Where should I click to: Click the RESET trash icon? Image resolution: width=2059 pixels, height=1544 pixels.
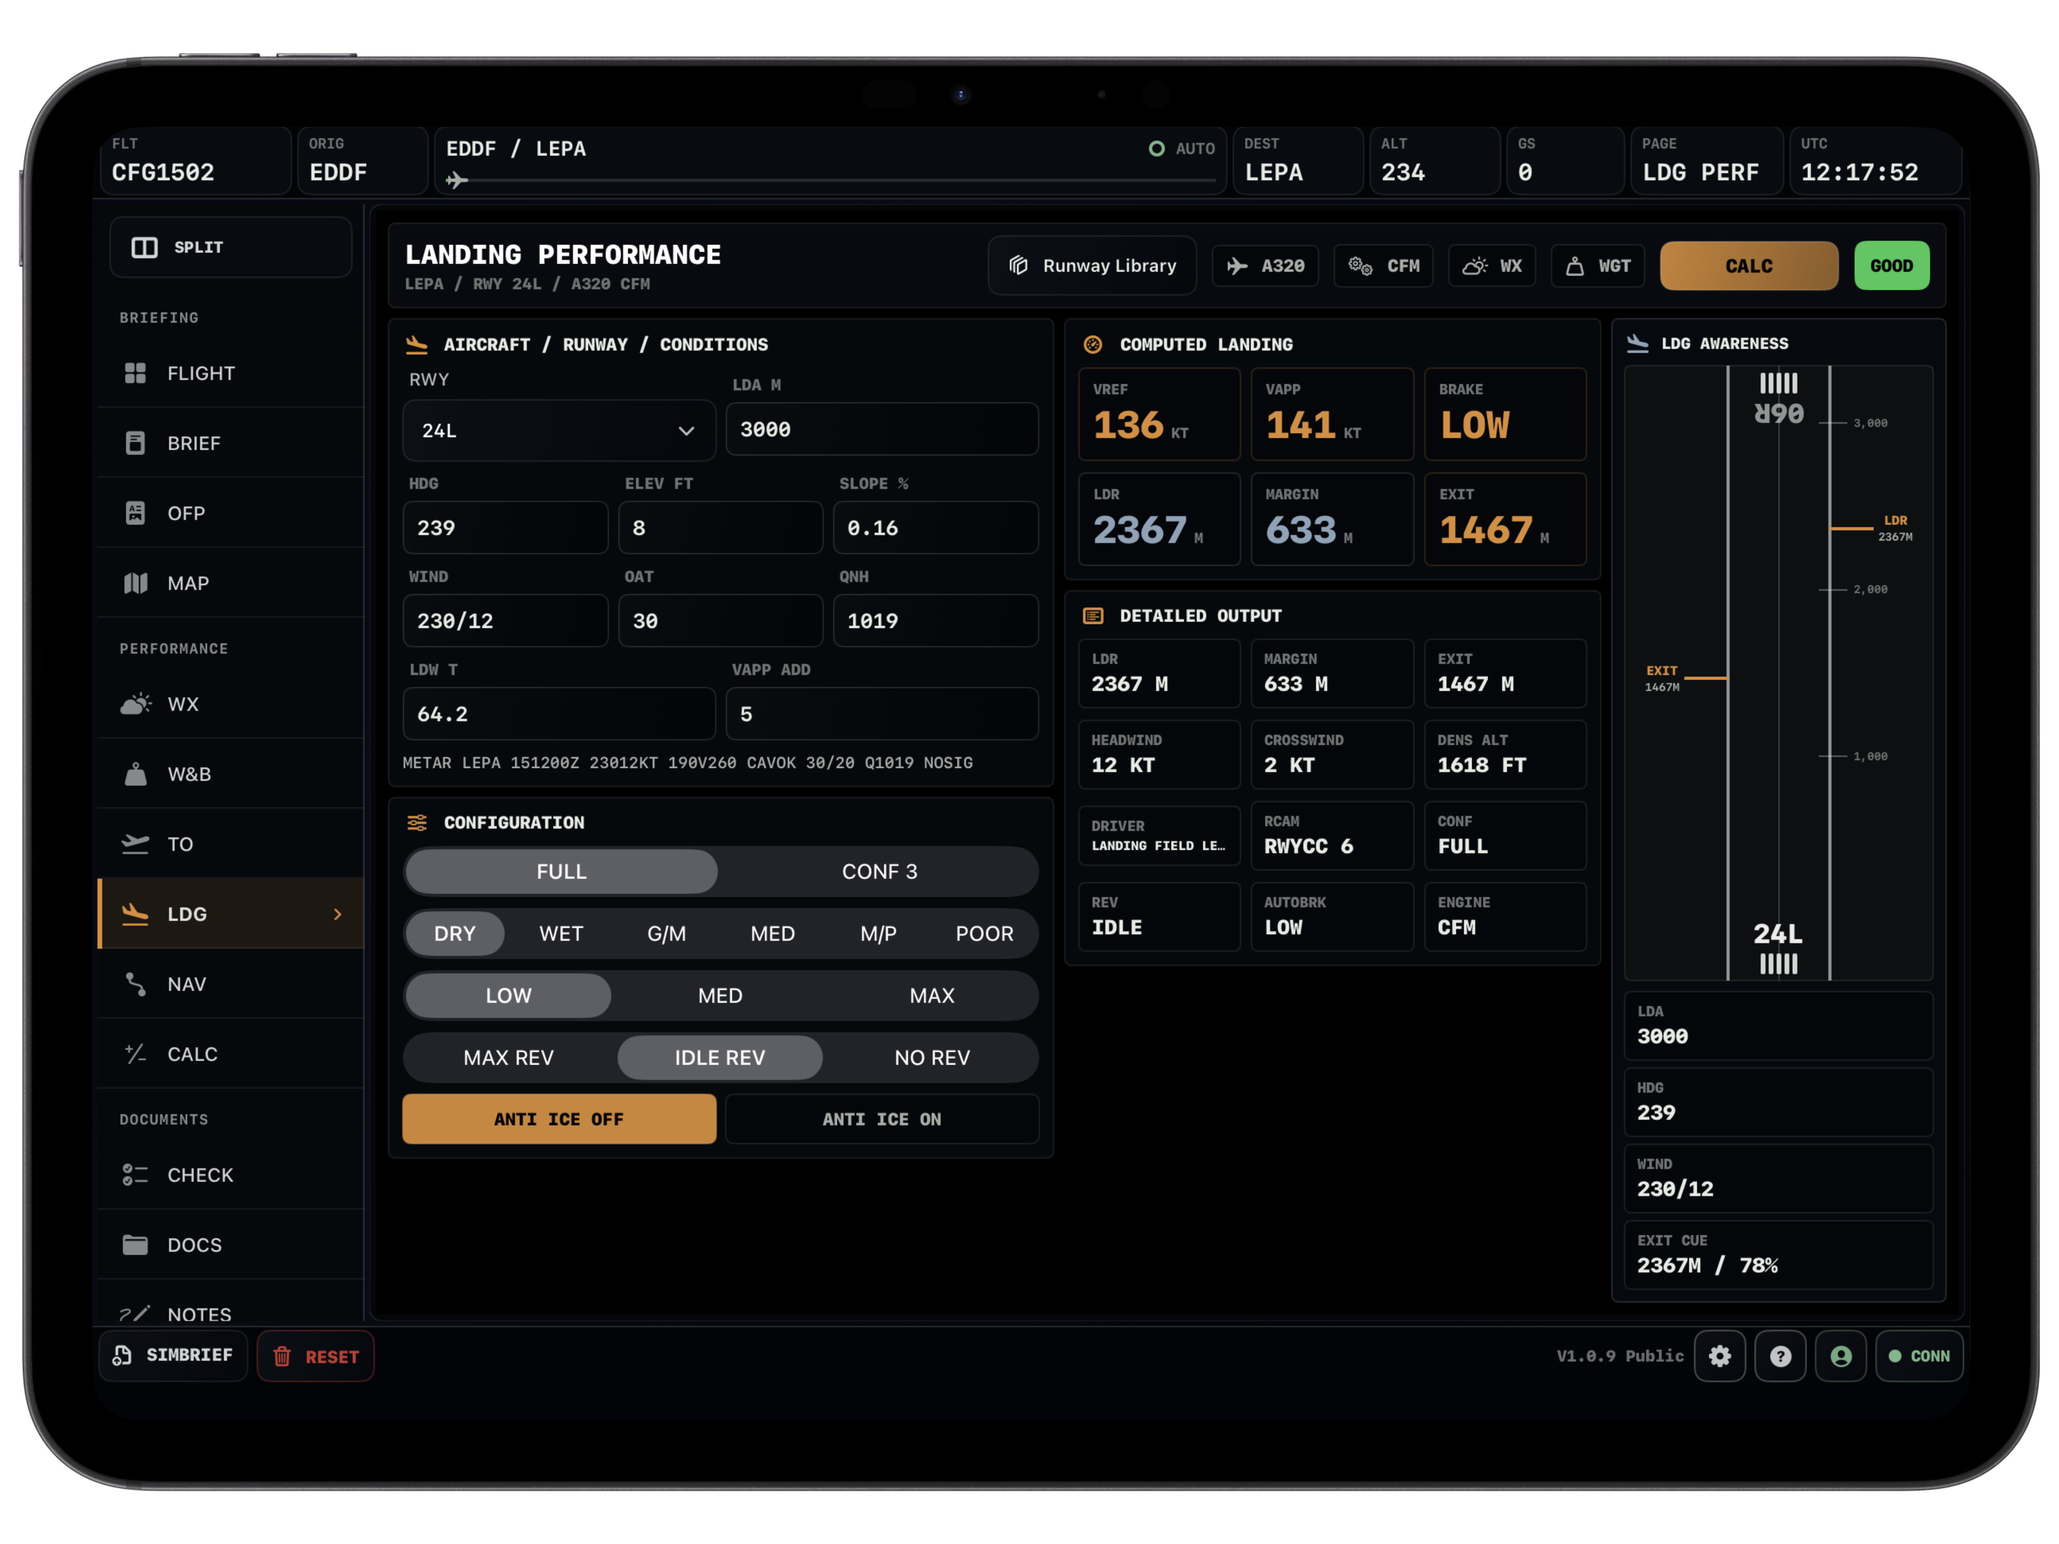282,1357
